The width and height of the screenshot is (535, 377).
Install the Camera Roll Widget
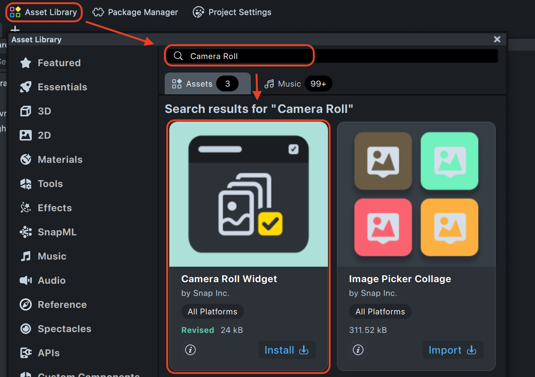286,350
